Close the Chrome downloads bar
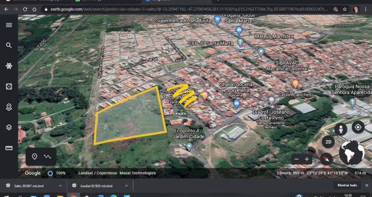 coord(367,185)
